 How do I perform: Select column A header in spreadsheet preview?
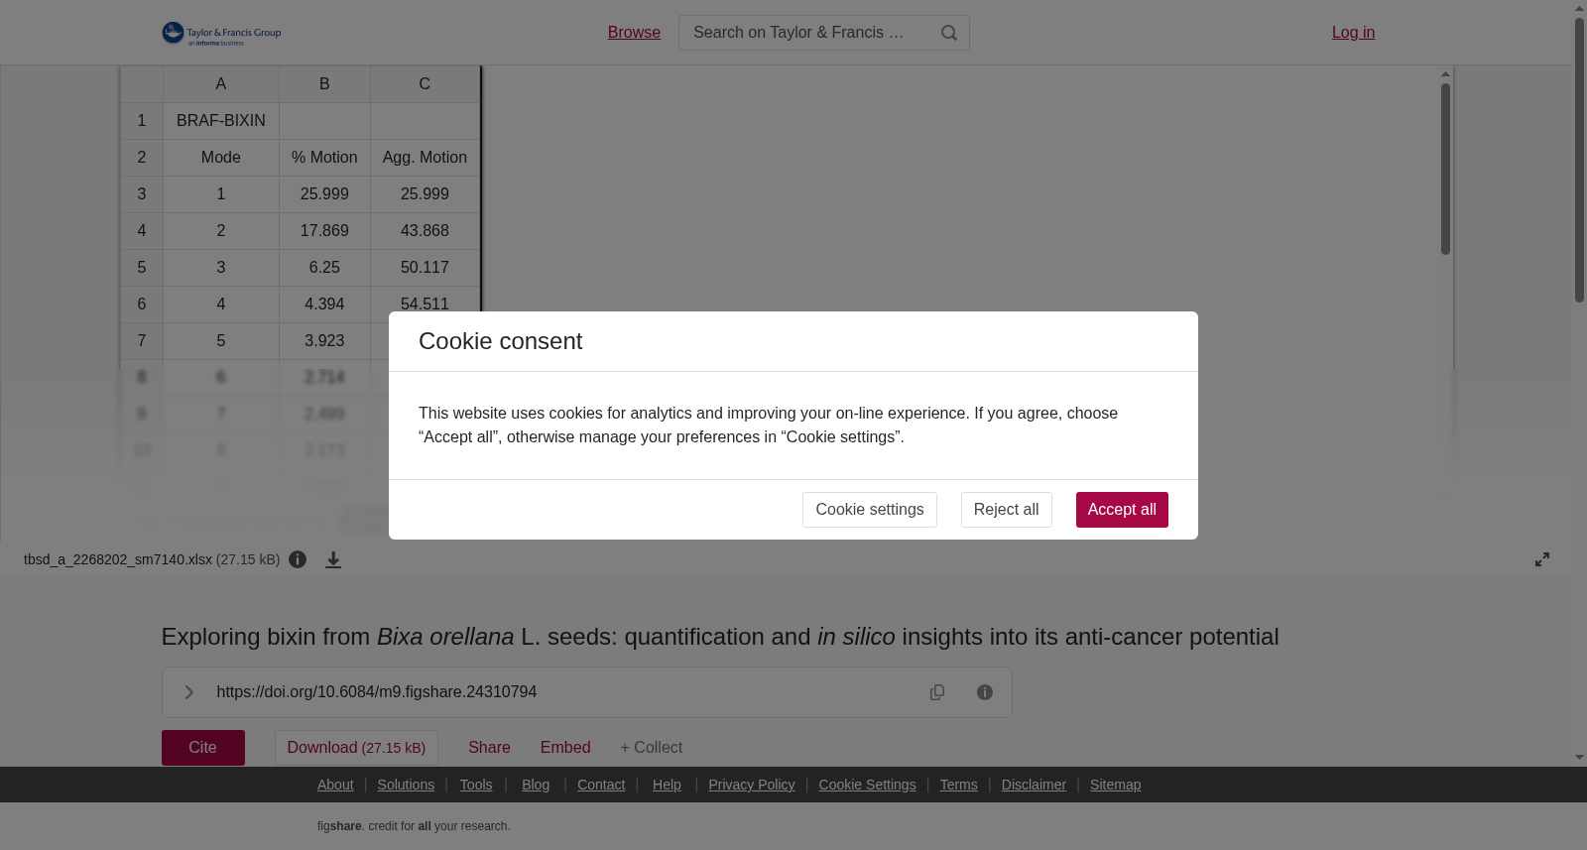click(221, 84)
